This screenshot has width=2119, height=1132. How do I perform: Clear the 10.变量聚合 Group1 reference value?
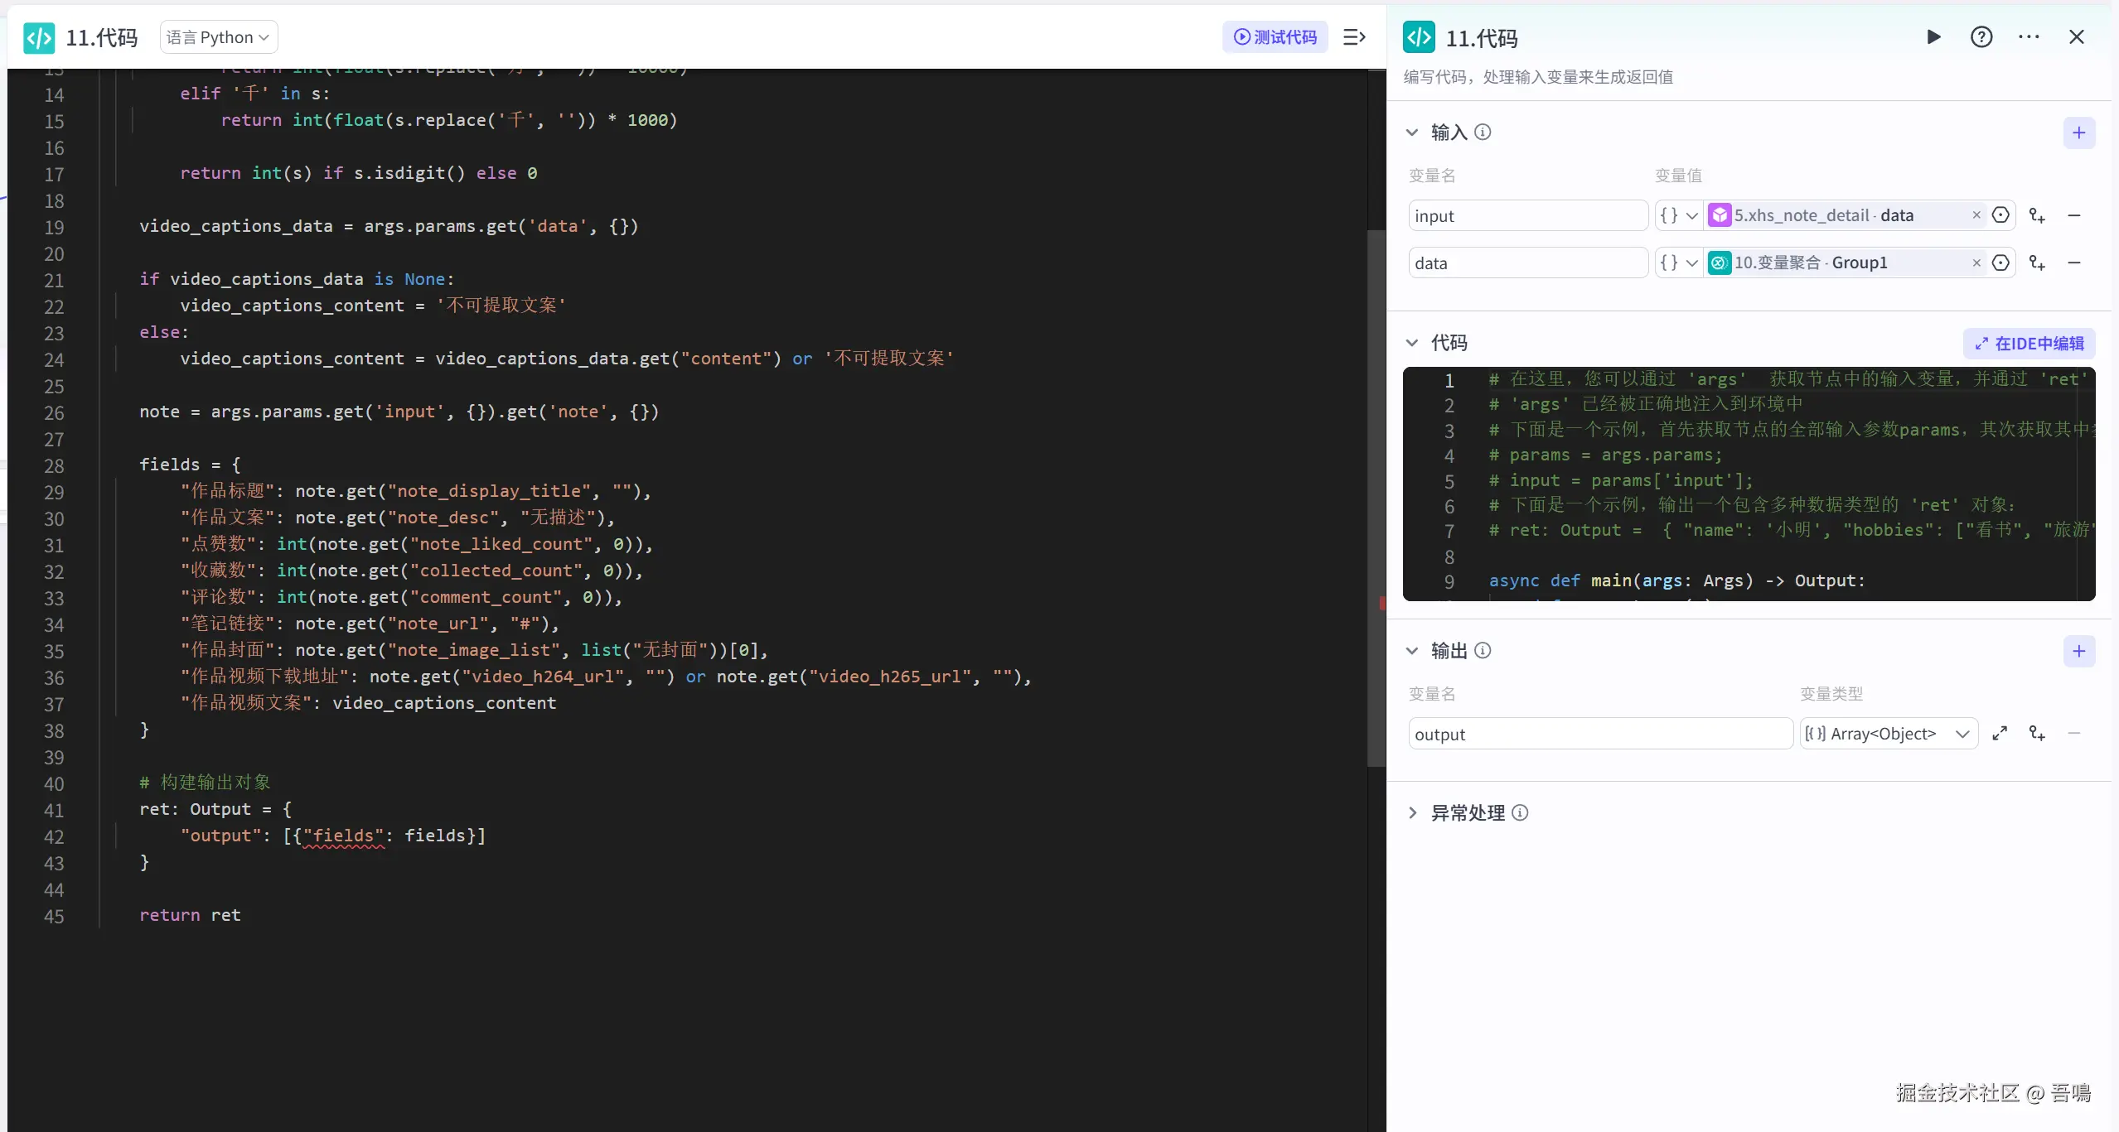1976,263
